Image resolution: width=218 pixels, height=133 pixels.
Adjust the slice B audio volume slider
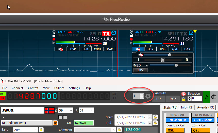click(166, 55)
